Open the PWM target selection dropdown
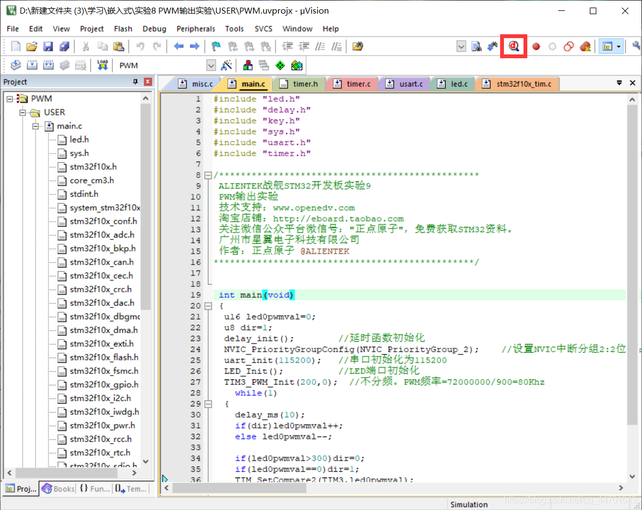Image resolution: width=642 pixels, height=510 pixels. tap(211, 65)
